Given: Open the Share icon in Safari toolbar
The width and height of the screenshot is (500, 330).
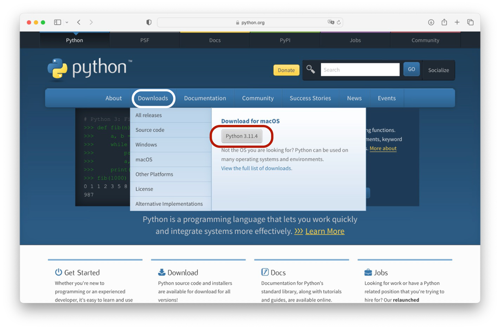Looking at the screenshot, I should click(444, 22).
